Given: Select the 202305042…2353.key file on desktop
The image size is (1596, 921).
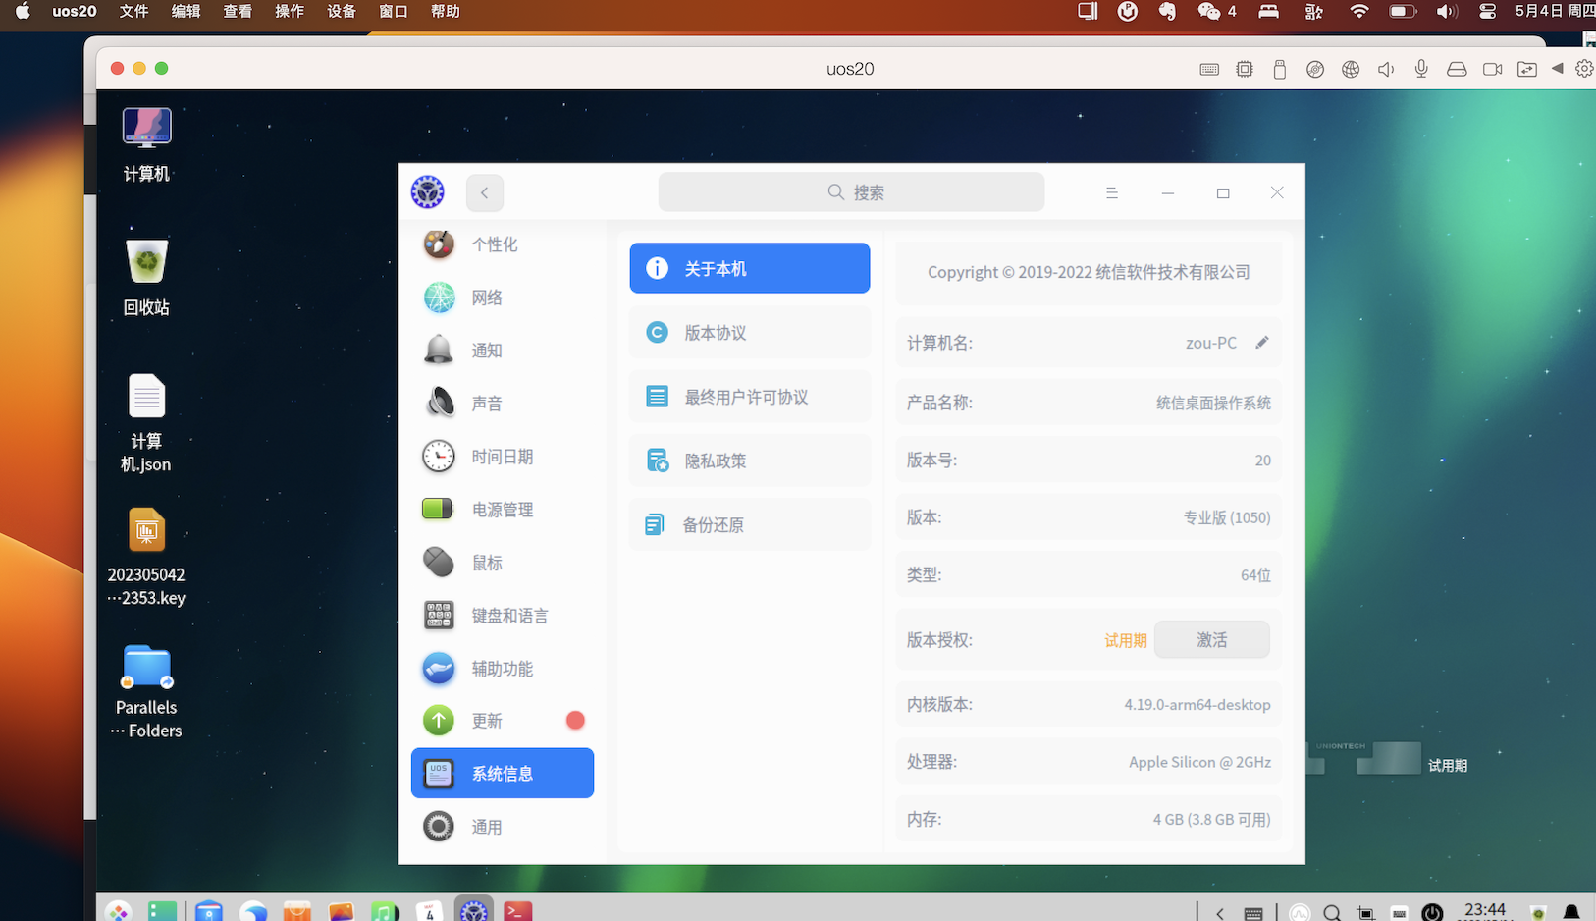Looking at the screenshot, I should tap(146, 557).
